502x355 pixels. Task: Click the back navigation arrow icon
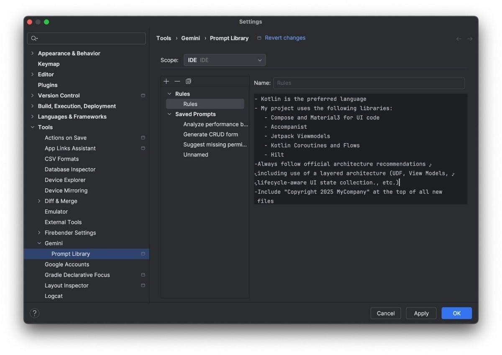[459, 38]
